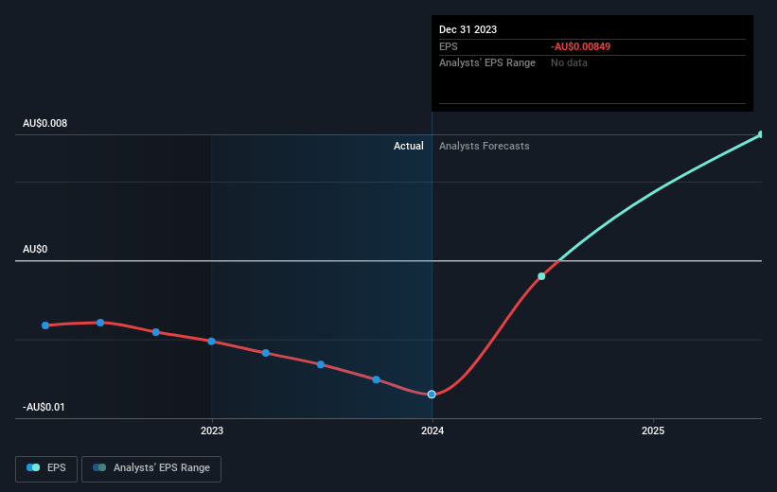Click the 2023 x-axis label

(212, 430)
